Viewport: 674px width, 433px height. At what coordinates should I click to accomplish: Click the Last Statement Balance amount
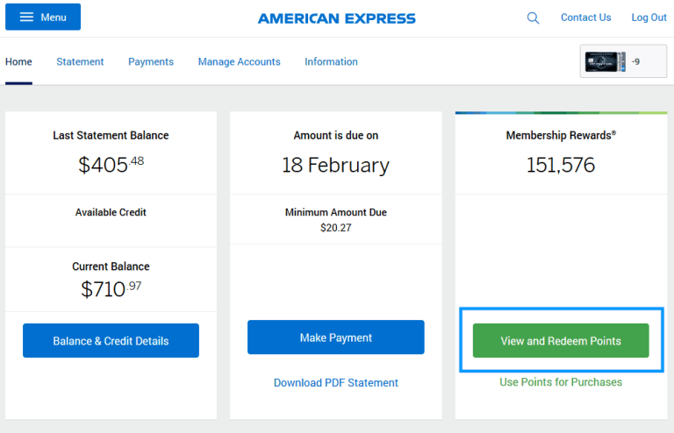[111, 165]
